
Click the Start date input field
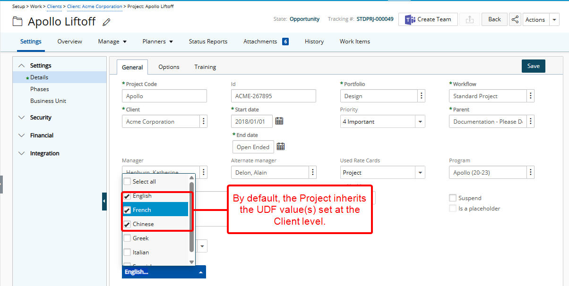(x=252, y=121)
